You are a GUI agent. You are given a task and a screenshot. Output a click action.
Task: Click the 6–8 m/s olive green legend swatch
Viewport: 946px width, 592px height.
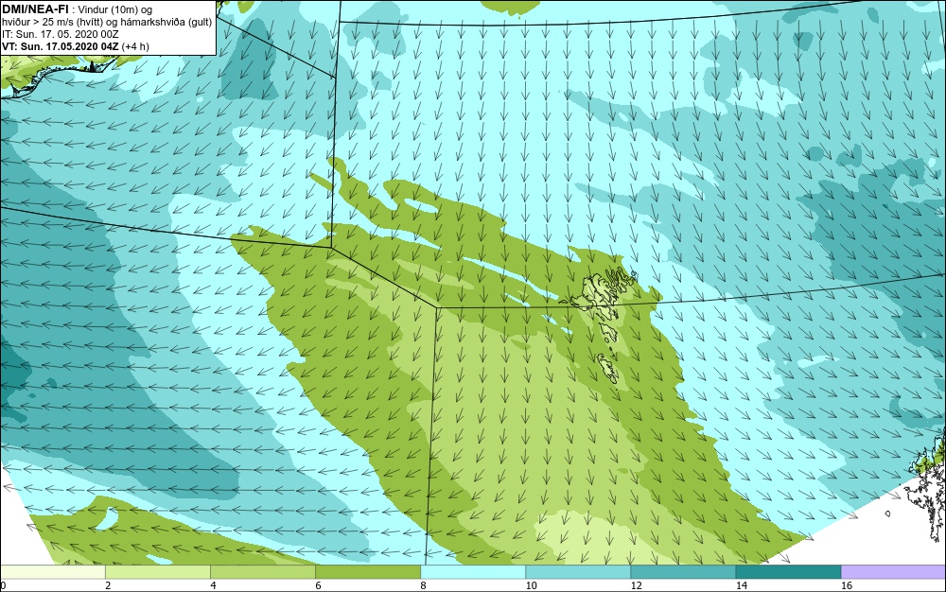pos(368,572)
